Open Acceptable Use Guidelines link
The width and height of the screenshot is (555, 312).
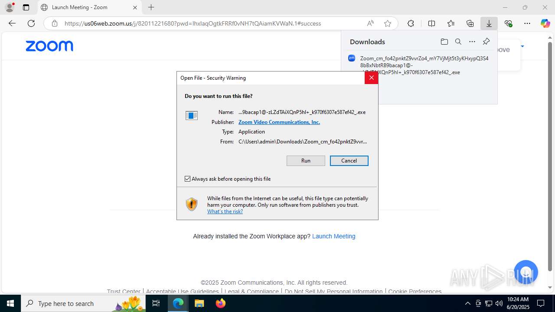[x=183, y=292]
